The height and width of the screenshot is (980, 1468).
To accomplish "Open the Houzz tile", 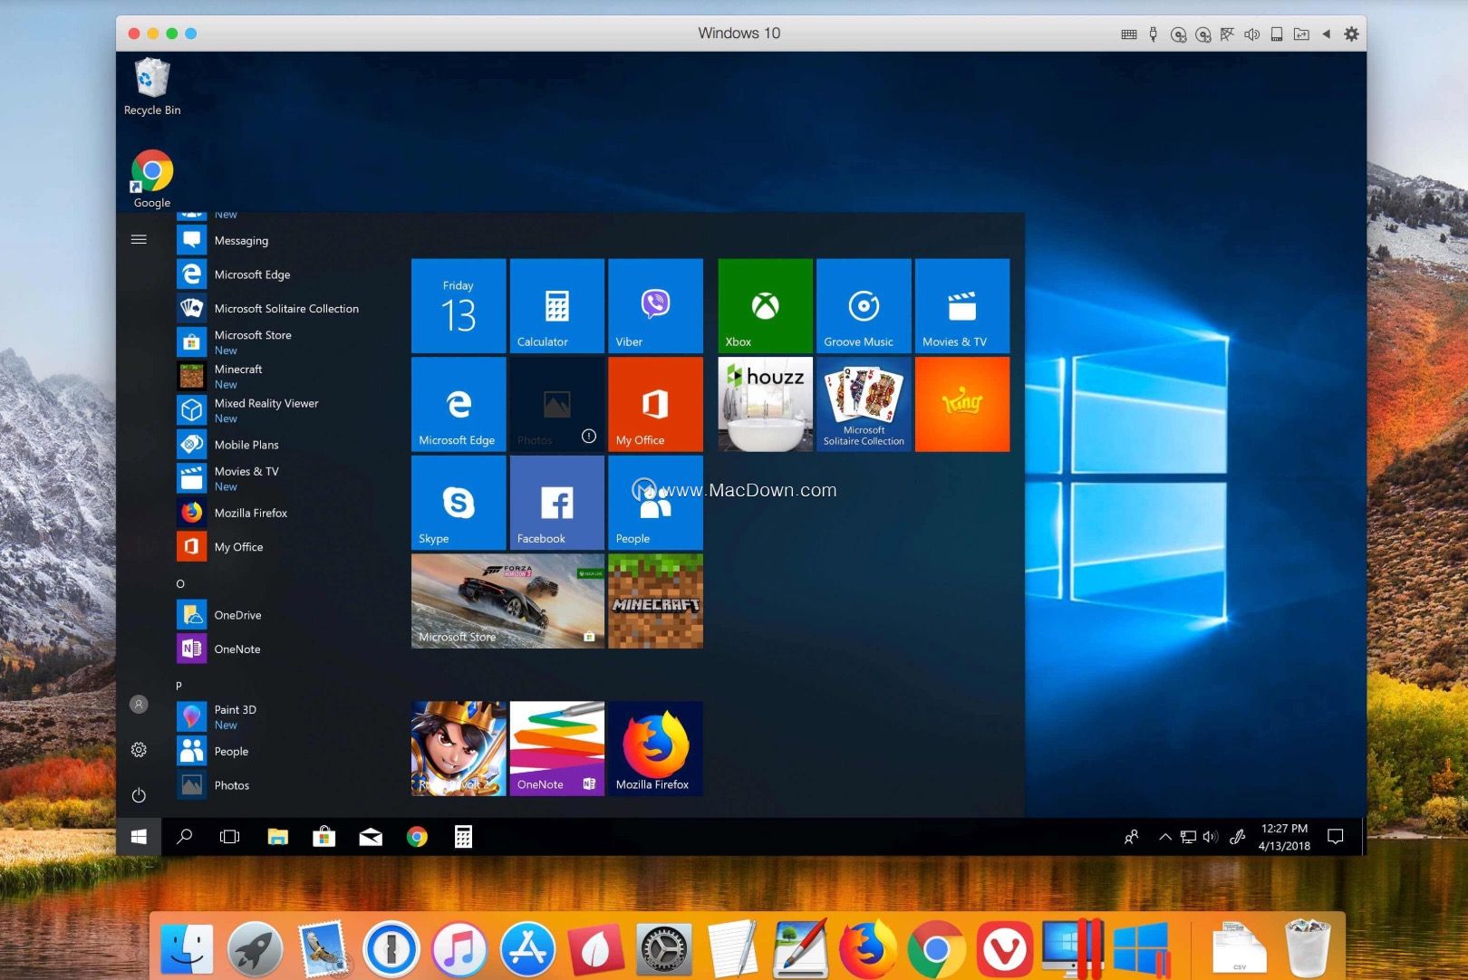I will pos(765,404).
